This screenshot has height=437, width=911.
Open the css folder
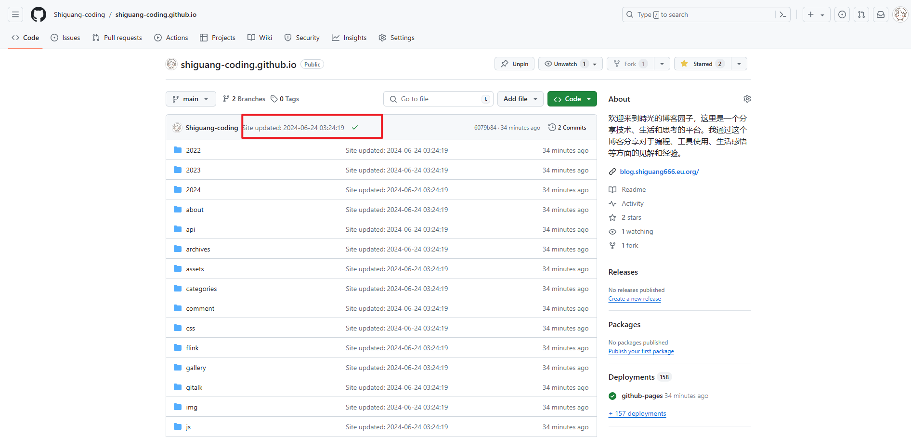[x=191, y=328]
